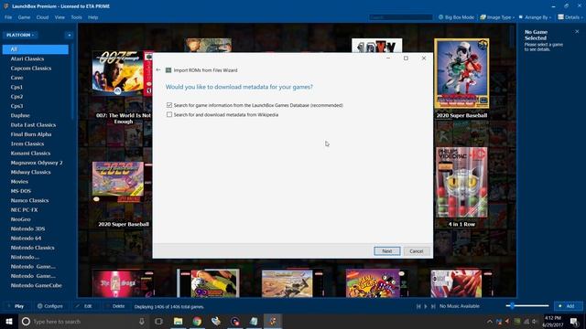Click the Big Box Mode icon button
586x329 pixels.
(456, 17)
